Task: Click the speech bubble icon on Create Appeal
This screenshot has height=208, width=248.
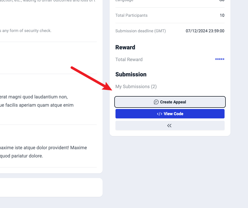Action: pyautogui.click(x=156, y=102)
